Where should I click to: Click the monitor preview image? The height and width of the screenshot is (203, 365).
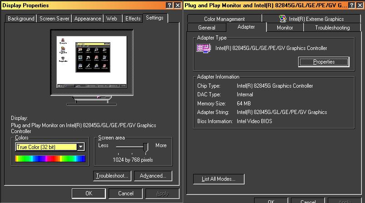pyautogui.click(x=92, y=67)
